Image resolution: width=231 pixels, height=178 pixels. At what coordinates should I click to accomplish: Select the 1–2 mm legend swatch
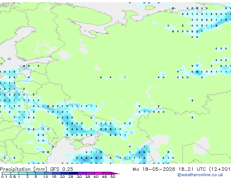(x=23, y=173)
